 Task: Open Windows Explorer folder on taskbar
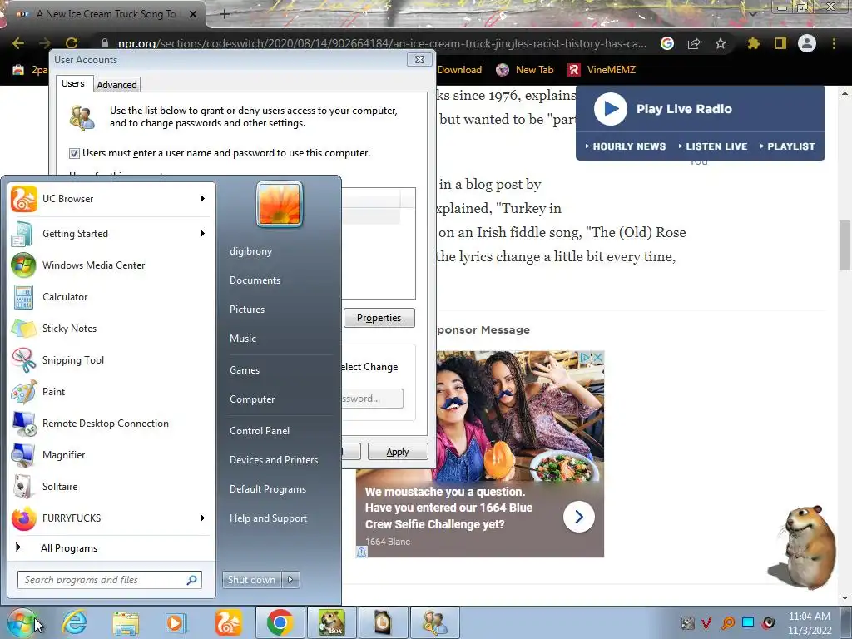click(126, 622)
